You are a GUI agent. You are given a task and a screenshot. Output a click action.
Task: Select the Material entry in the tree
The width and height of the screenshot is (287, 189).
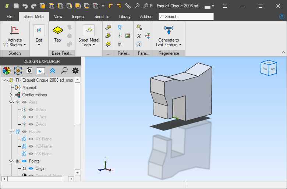pos(29,88)
